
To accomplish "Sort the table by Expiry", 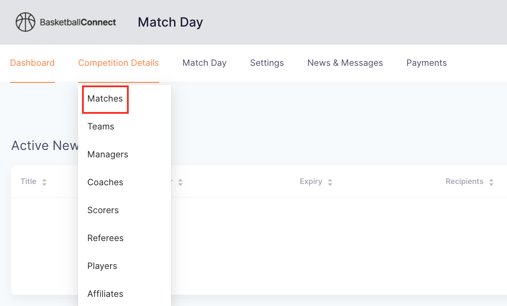I will pos(330,182).
